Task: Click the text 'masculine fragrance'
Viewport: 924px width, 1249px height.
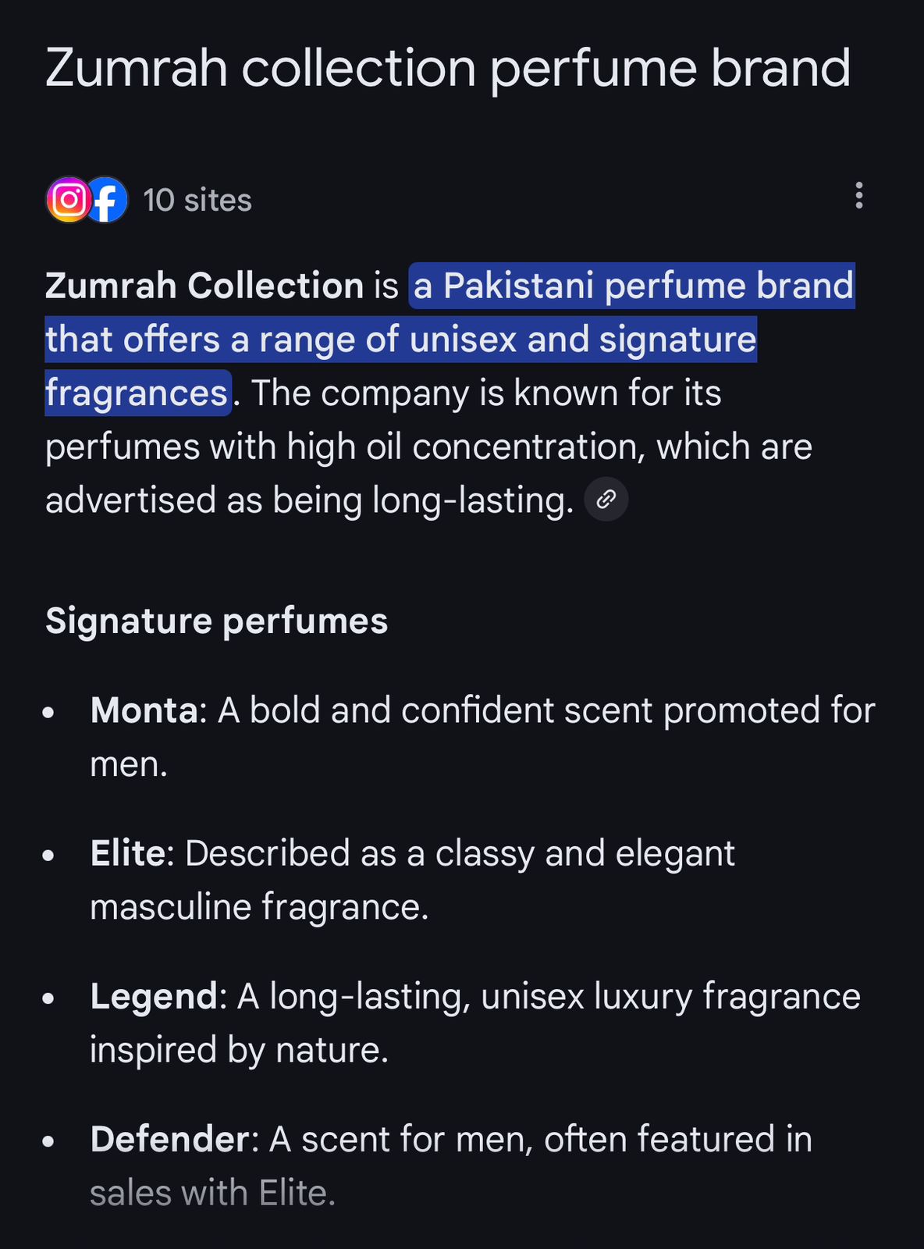Action: (x=258, y=907)
